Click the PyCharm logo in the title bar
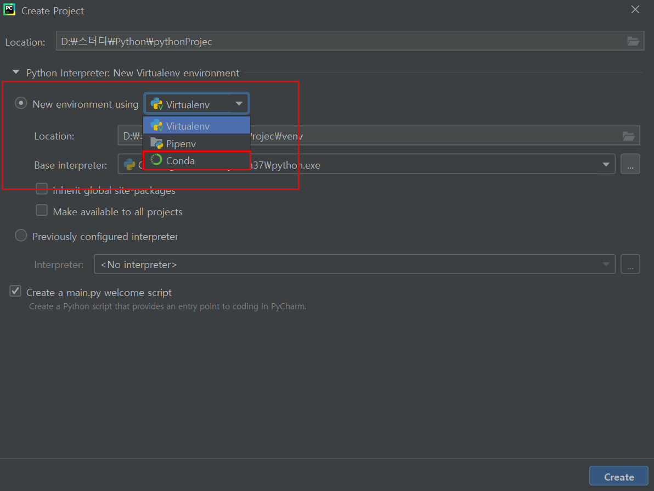The image size is (654, 491). pos(9,10)
